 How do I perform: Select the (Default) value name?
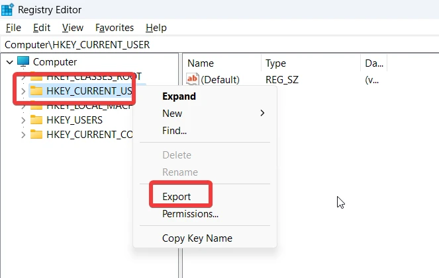pyautogui.click(x=220, y=80)
